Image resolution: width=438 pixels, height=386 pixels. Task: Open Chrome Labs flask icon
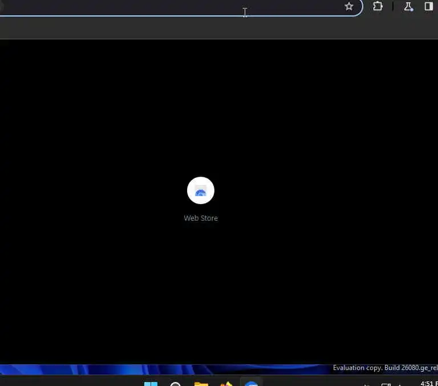[408, 6]
